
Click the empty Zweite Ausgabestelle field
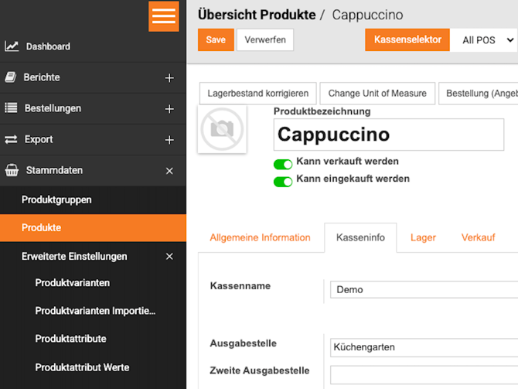point(424,375)
